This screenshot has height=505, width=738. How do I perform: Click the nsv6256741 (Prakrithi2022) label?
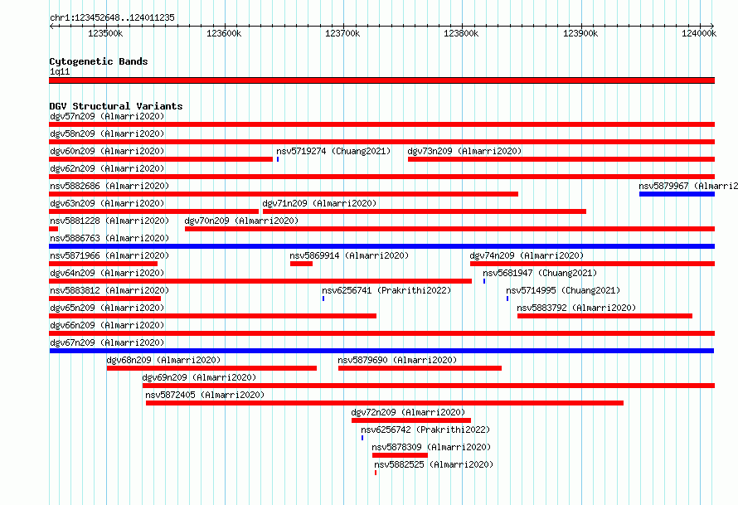click(386, 290)
